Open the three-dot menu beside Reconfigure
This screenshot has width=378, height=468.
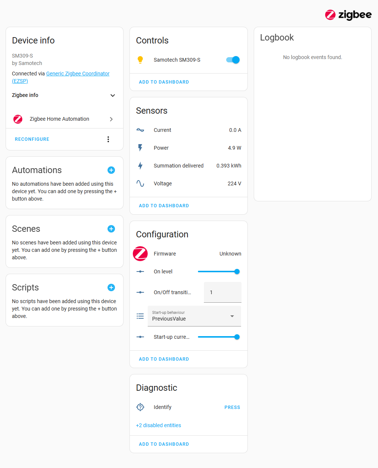tap(108, 139)
